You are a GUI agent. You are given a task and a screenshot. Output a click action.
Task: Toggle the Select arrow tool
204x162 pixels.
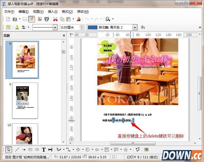pyautogui.click(x=8, y=150)
